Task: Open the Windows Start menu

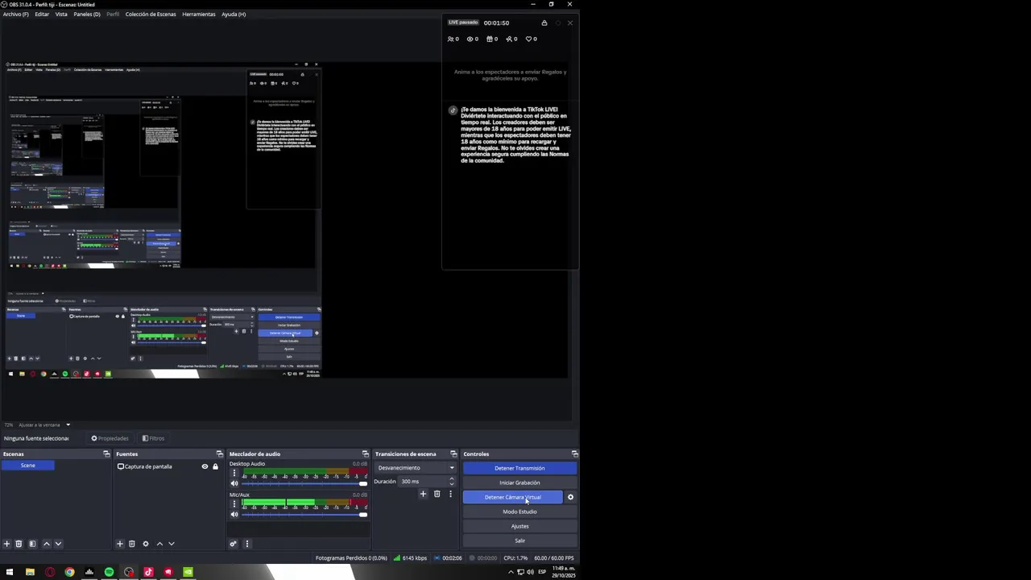Action: coord(10,572)
